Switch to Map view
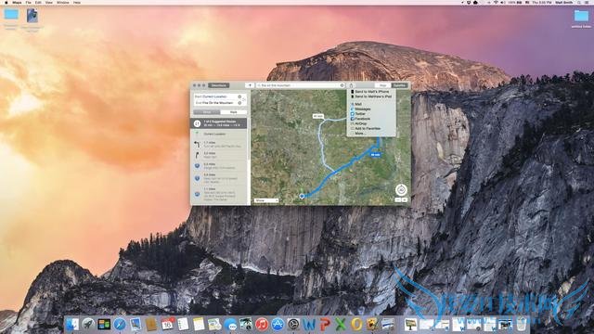Image resolution: width=594 pixels, height=334 pixels. tap(383, 85)
